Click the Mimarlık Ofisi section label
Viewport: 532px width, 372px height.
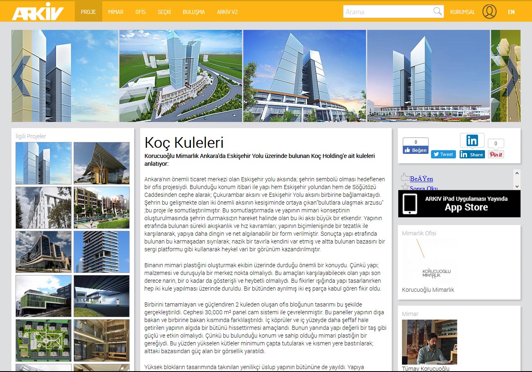pos(419,233)
